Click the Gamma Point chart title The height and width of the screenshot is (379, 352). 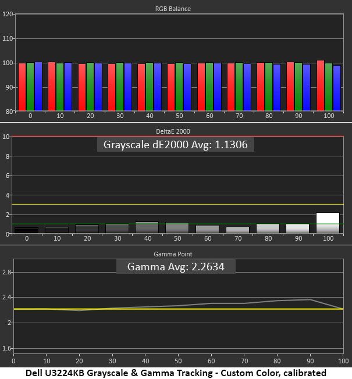(x=173, y=254)
